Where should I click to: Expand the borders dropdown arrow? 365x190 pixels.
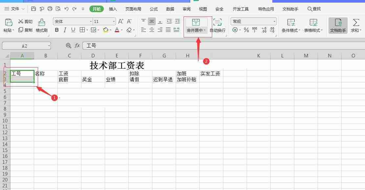coord(87,30)
